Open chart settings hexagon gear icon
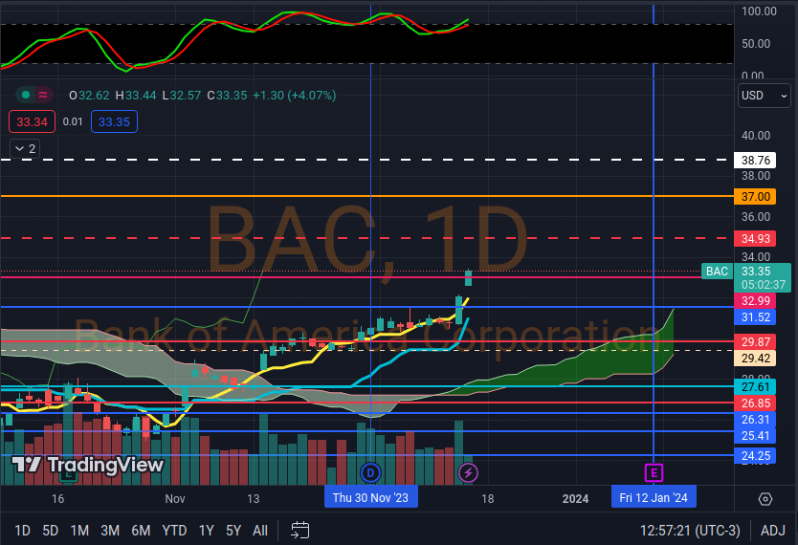 click(x=765, y=499)
